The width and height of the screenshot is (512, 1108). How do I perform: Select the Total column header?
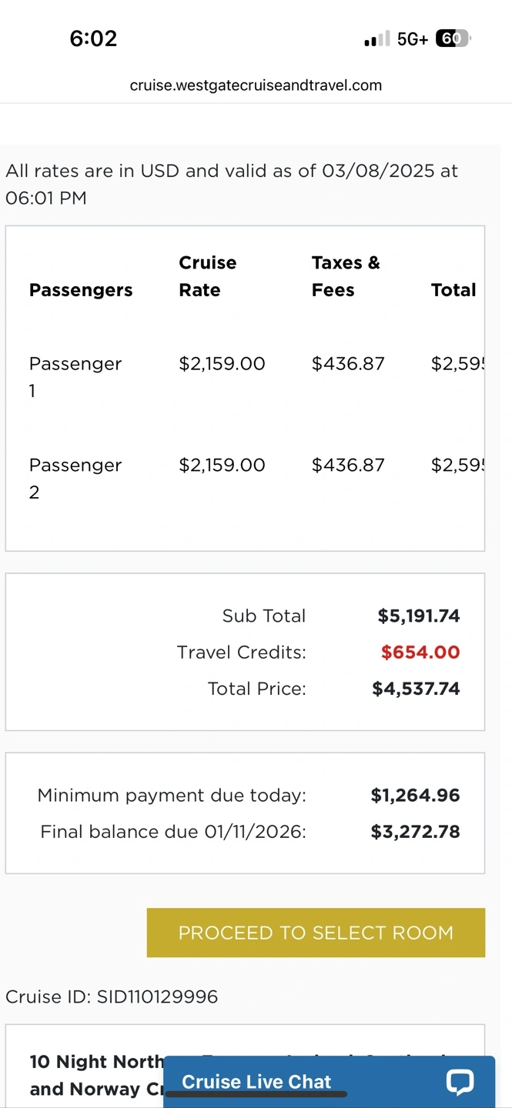tap(453, 290)
